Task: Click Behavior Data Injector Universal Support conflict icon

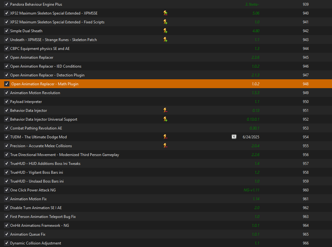Action: [165, 119]
